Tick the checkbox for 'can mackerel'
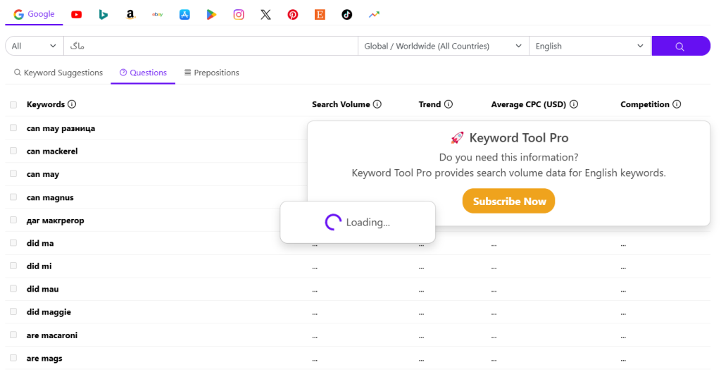This screenshot has width=721, height=372. click(x=13, y=151)
